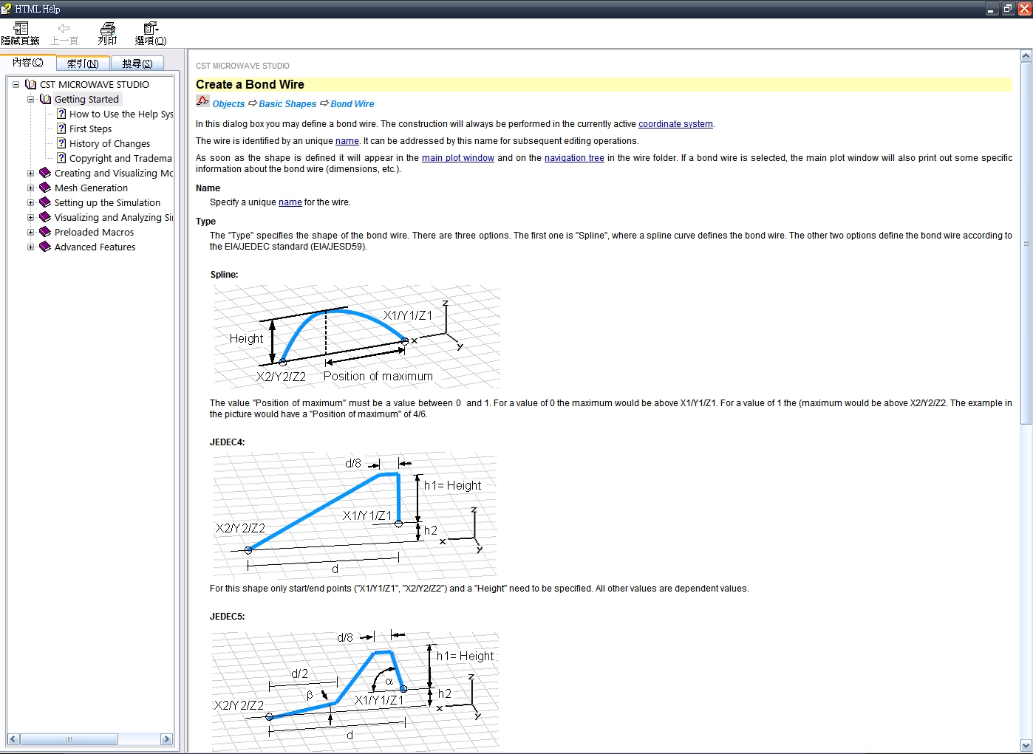Click the tree pane scroll left arrow

click(x=13, y=739)
